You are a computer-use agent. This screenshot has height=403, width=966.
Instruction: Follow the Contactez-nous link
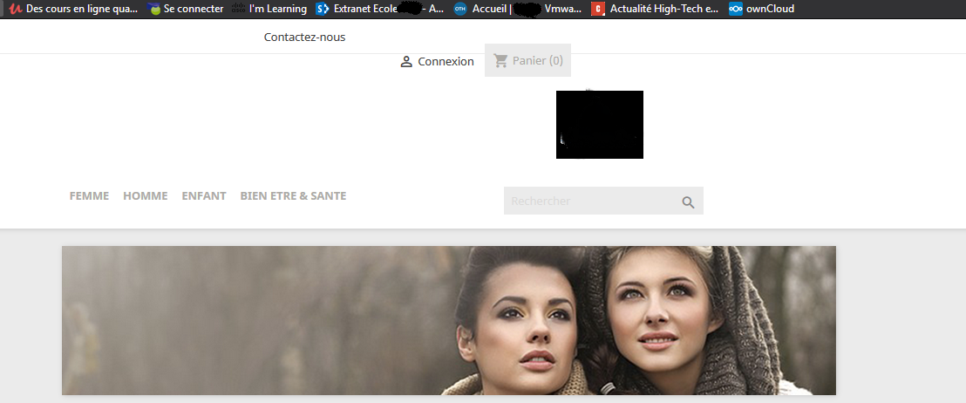[305, 37]
